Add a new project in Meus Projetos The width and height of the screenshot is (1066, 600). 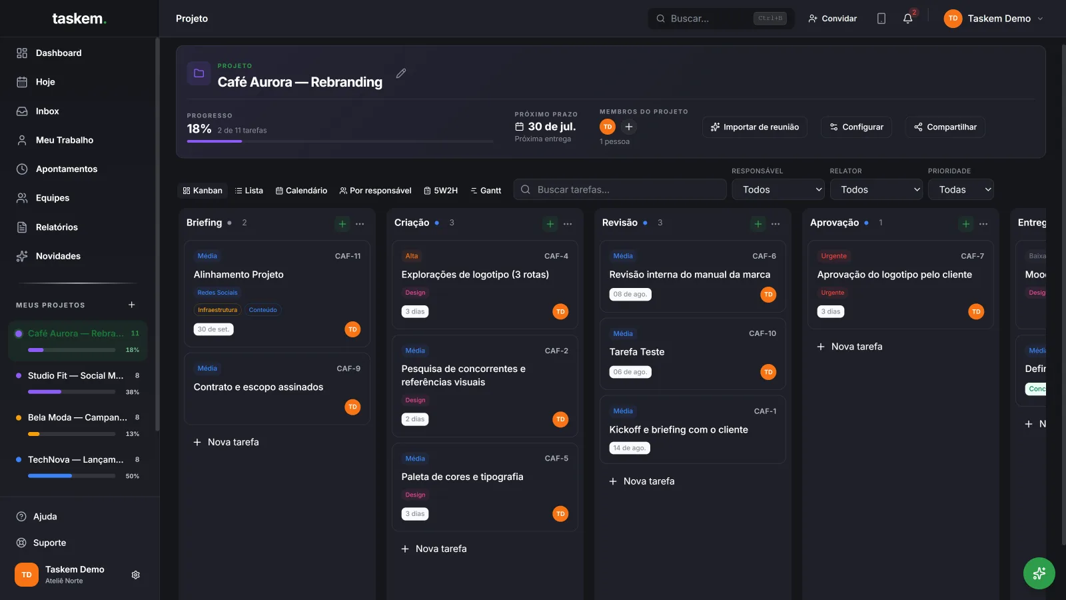[132, 305]
